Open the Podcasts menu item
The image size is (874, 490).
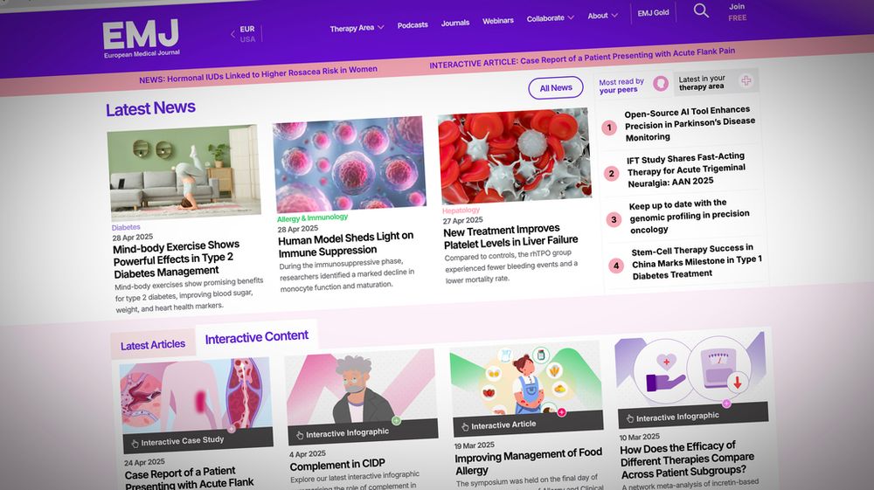413,25
